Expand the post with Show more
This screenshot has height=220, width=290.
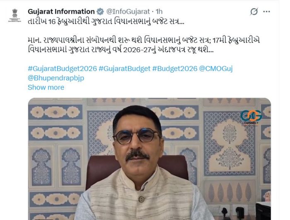tap(46, 87)
